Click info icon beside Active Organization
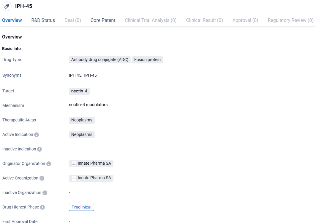This screenshot has width=315, height=223. point(42,178)
